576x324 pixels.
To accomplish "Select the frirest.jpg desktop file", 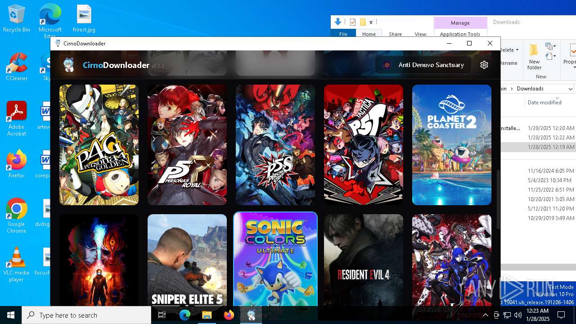I will (84, 19).
